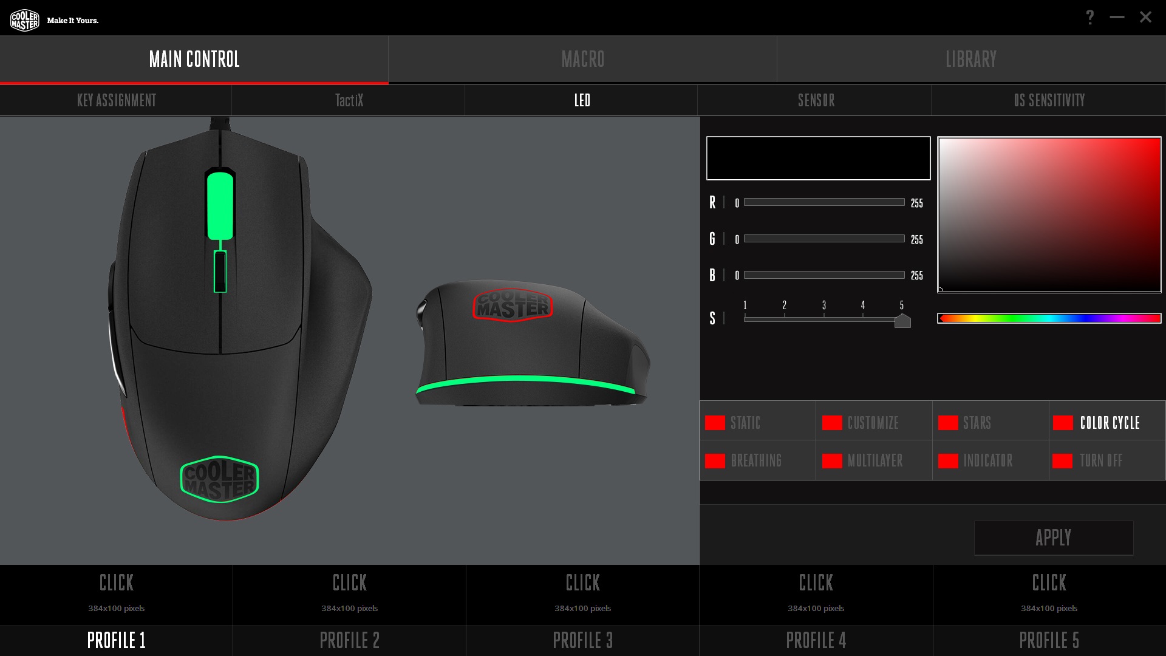Screen dimensions: 1166x656
Task: Click the Cooler Master logo icon
Action: tap(25, 20)
